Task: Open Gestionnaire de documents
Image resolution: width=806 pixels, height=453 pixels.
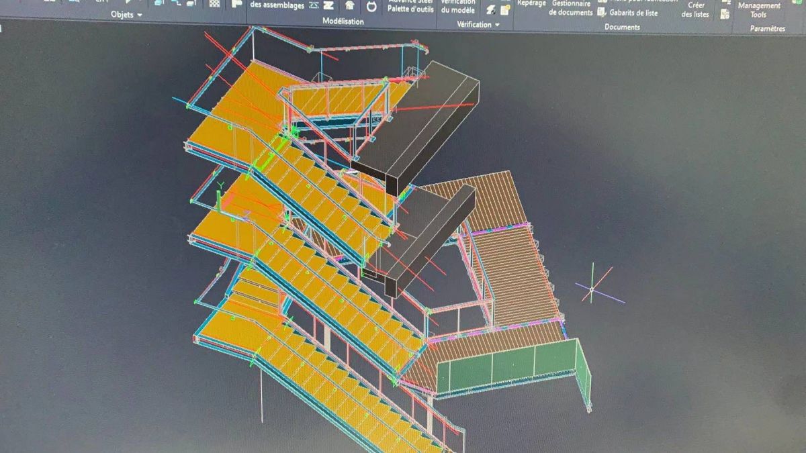Action: point(571,8)
